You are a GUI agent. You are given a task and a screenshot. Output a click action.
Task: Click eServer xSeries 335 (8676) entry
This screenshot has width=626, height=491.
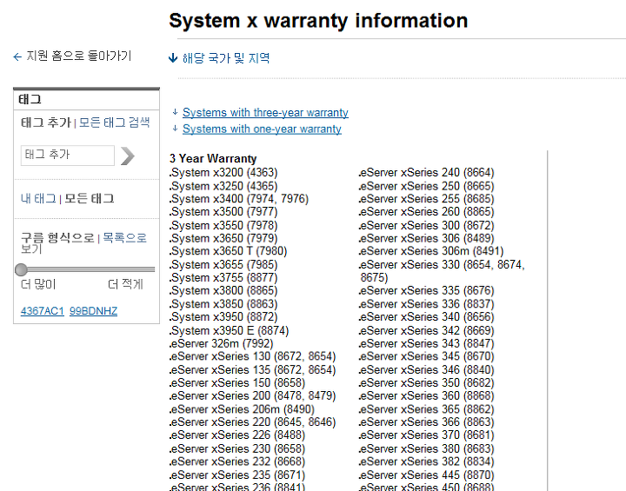[426, 290]
